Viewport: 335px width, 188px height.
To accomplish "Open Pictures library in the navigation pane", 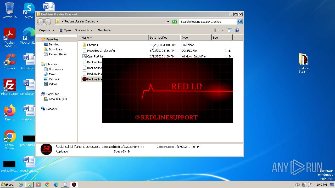I will coord(54,79).
